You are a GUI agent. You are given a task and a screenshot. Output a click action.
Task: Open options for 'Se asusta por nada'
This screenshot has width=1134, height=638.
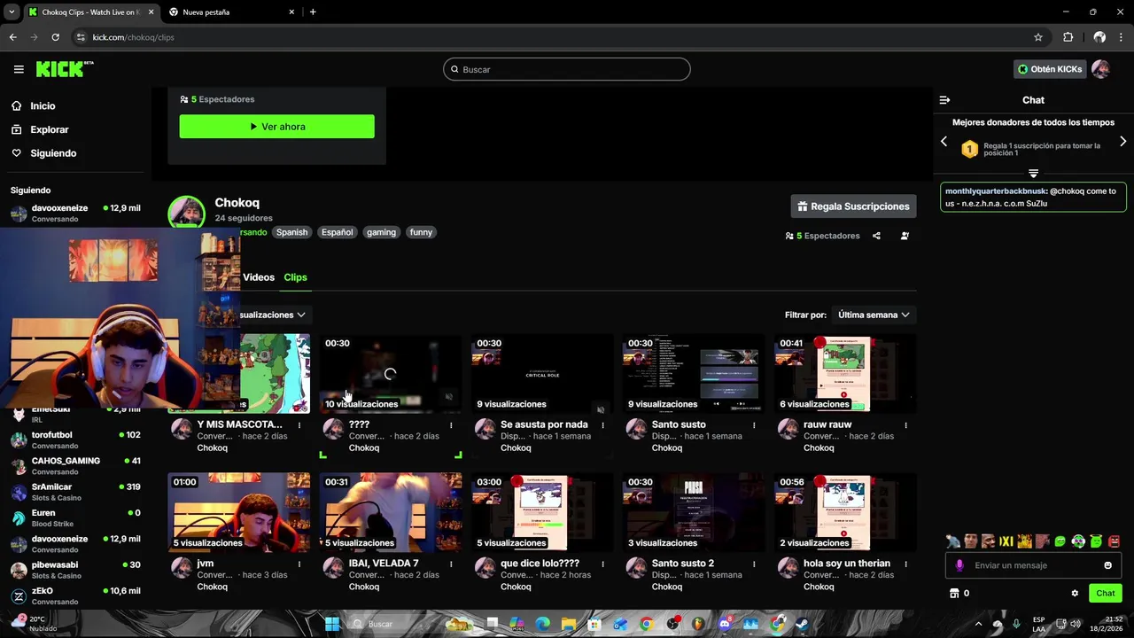pos(602,425)
